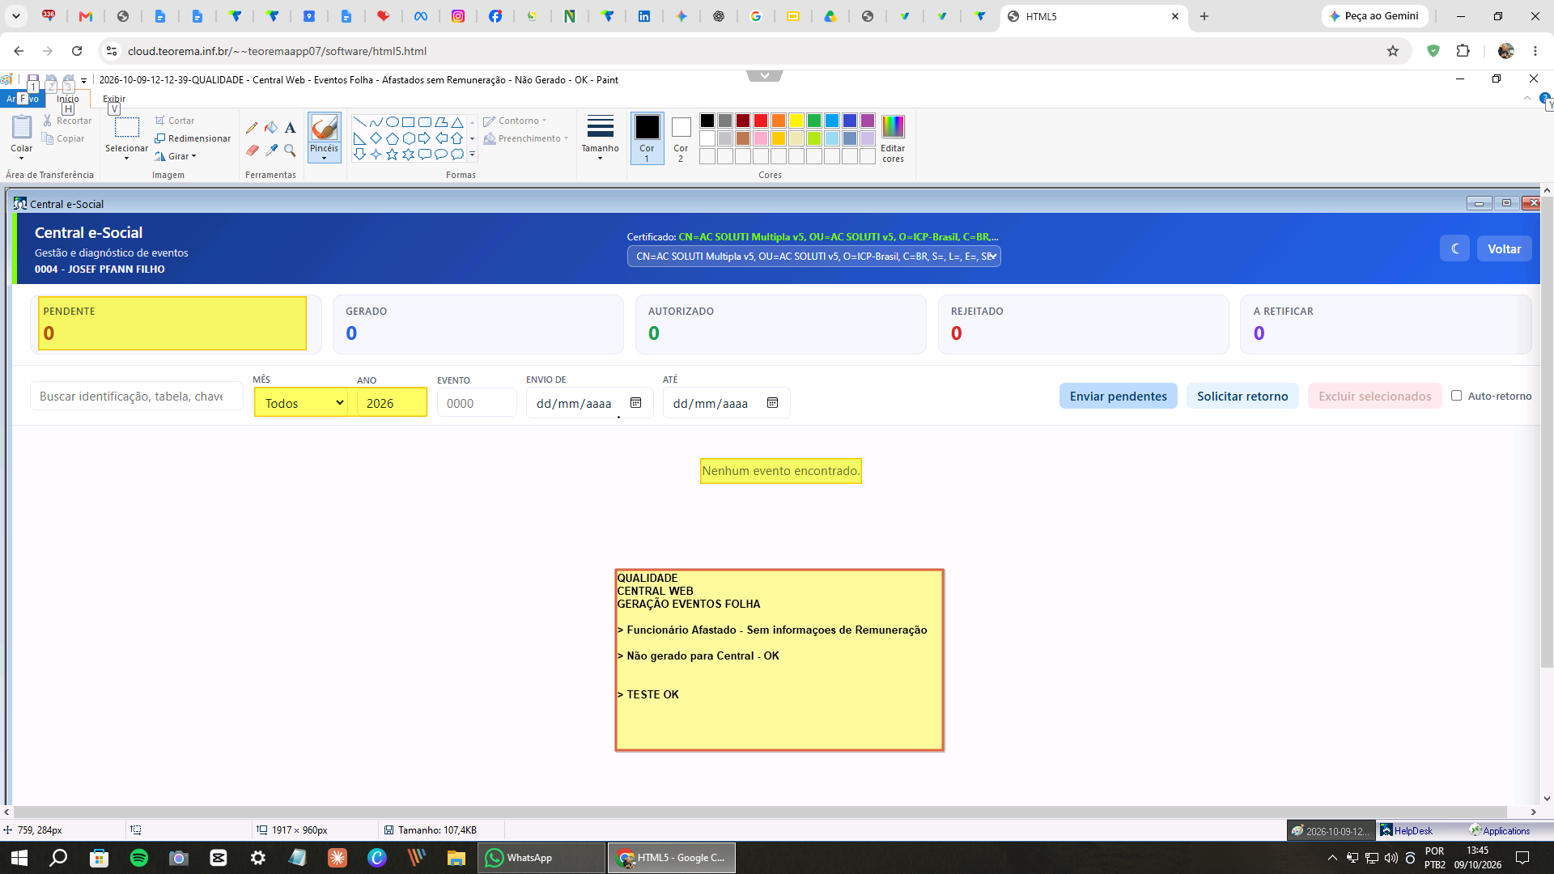This screenshot has height=874, width=1554.
Task: Select the Pencil tool in Paint
Action: click(x=252, y=128)
